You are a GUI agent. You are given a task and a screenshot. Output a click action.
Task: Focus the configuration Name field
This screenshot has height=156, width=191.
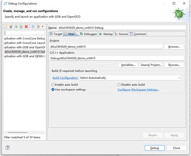point(122,28)
